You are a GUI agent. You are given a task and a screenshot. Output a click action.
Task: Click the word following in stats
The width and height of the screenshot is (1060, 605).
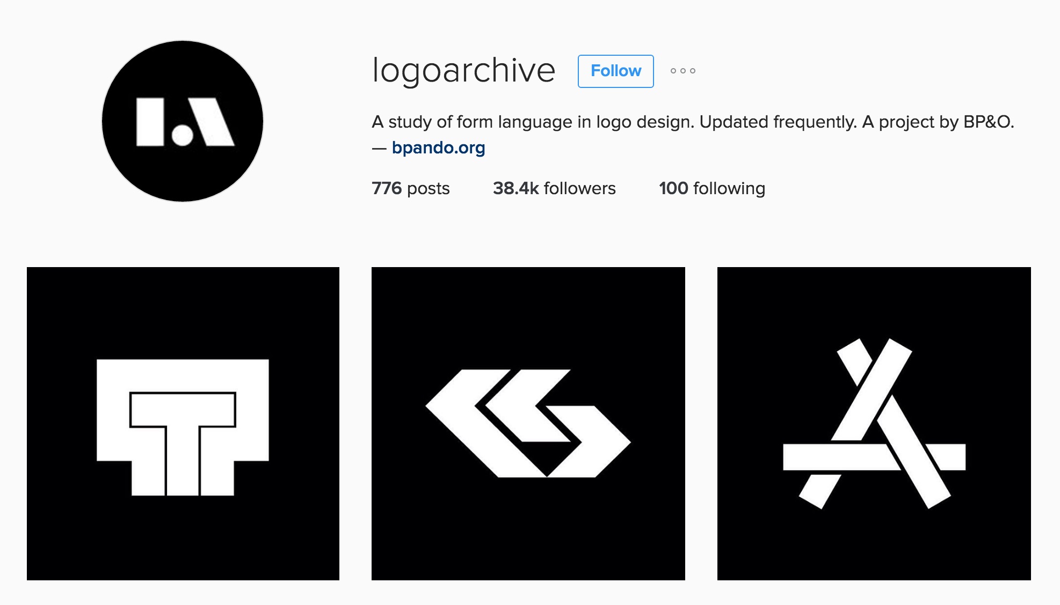pos(729,189)
